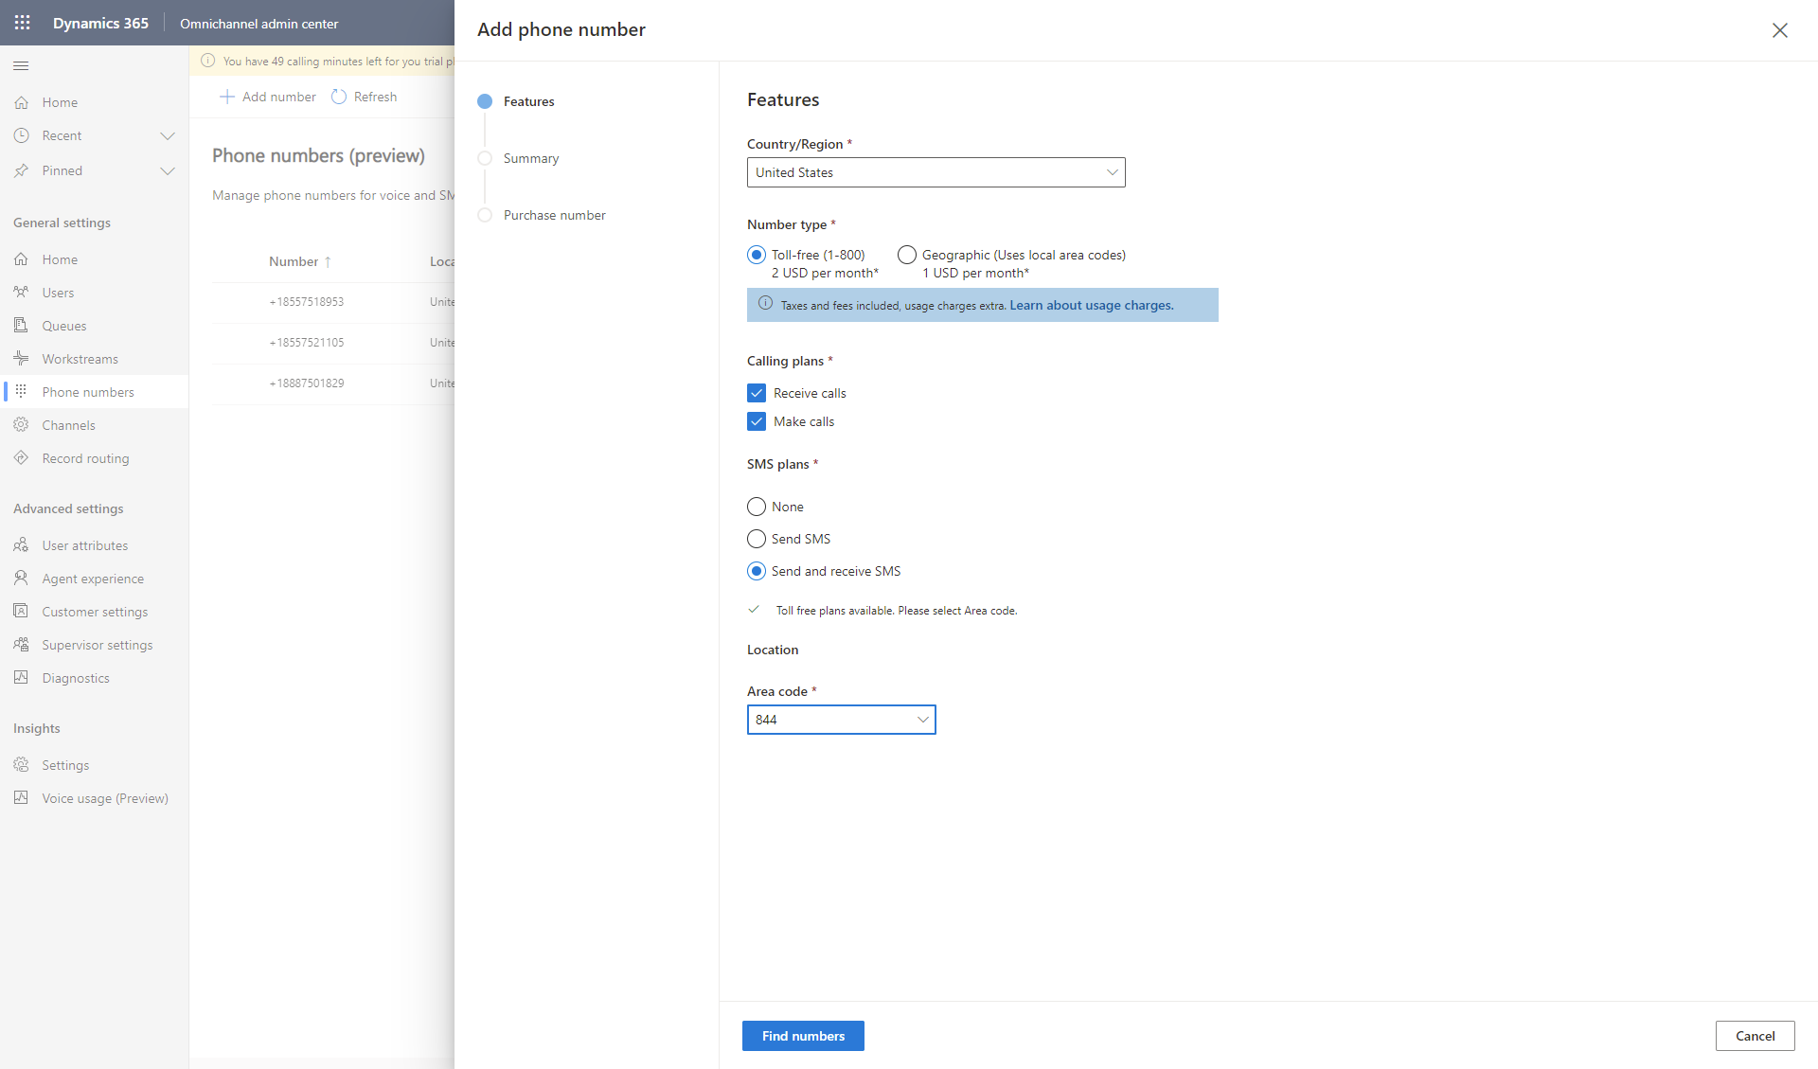This screenshot has height=1069, width=1818.
Task: Click the Channels icon in sidebar
Action: [20, 424]
